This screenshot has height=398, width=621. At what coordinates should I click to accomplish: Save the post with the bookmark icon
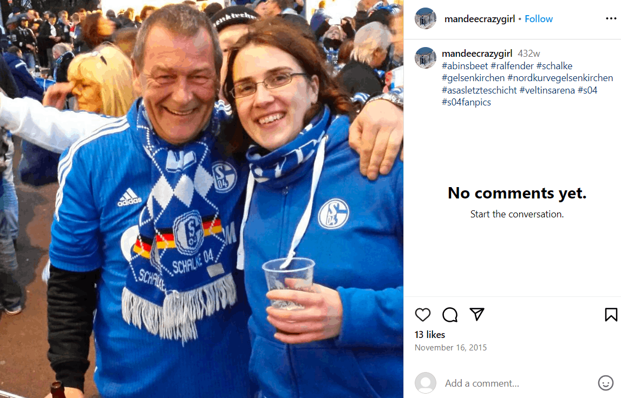(x=611, y=314)
